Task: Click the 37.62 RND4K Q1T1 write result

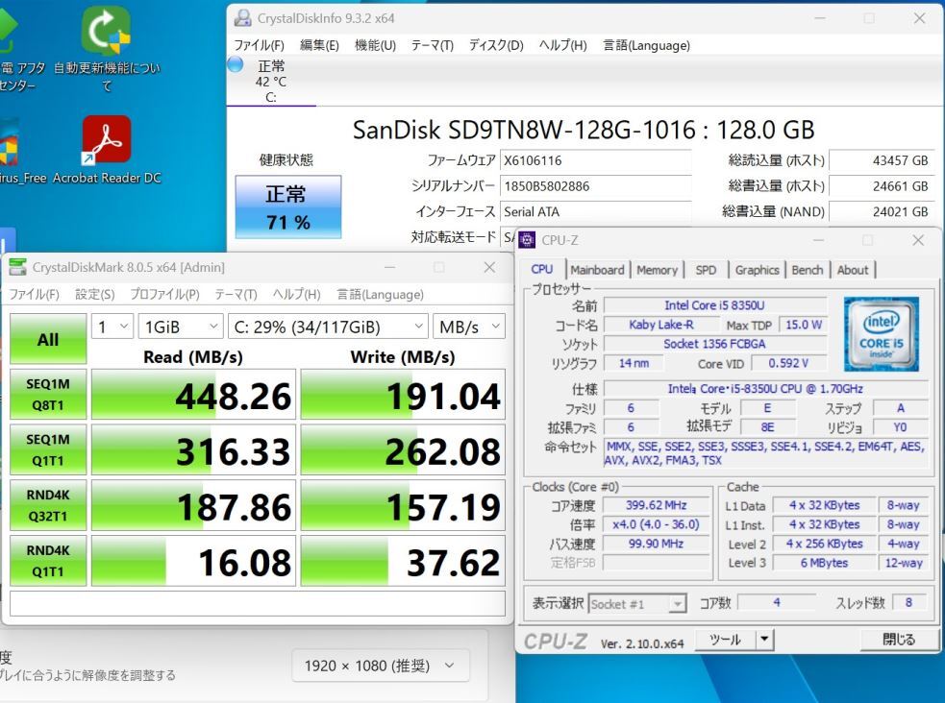Action: (403, 560)
